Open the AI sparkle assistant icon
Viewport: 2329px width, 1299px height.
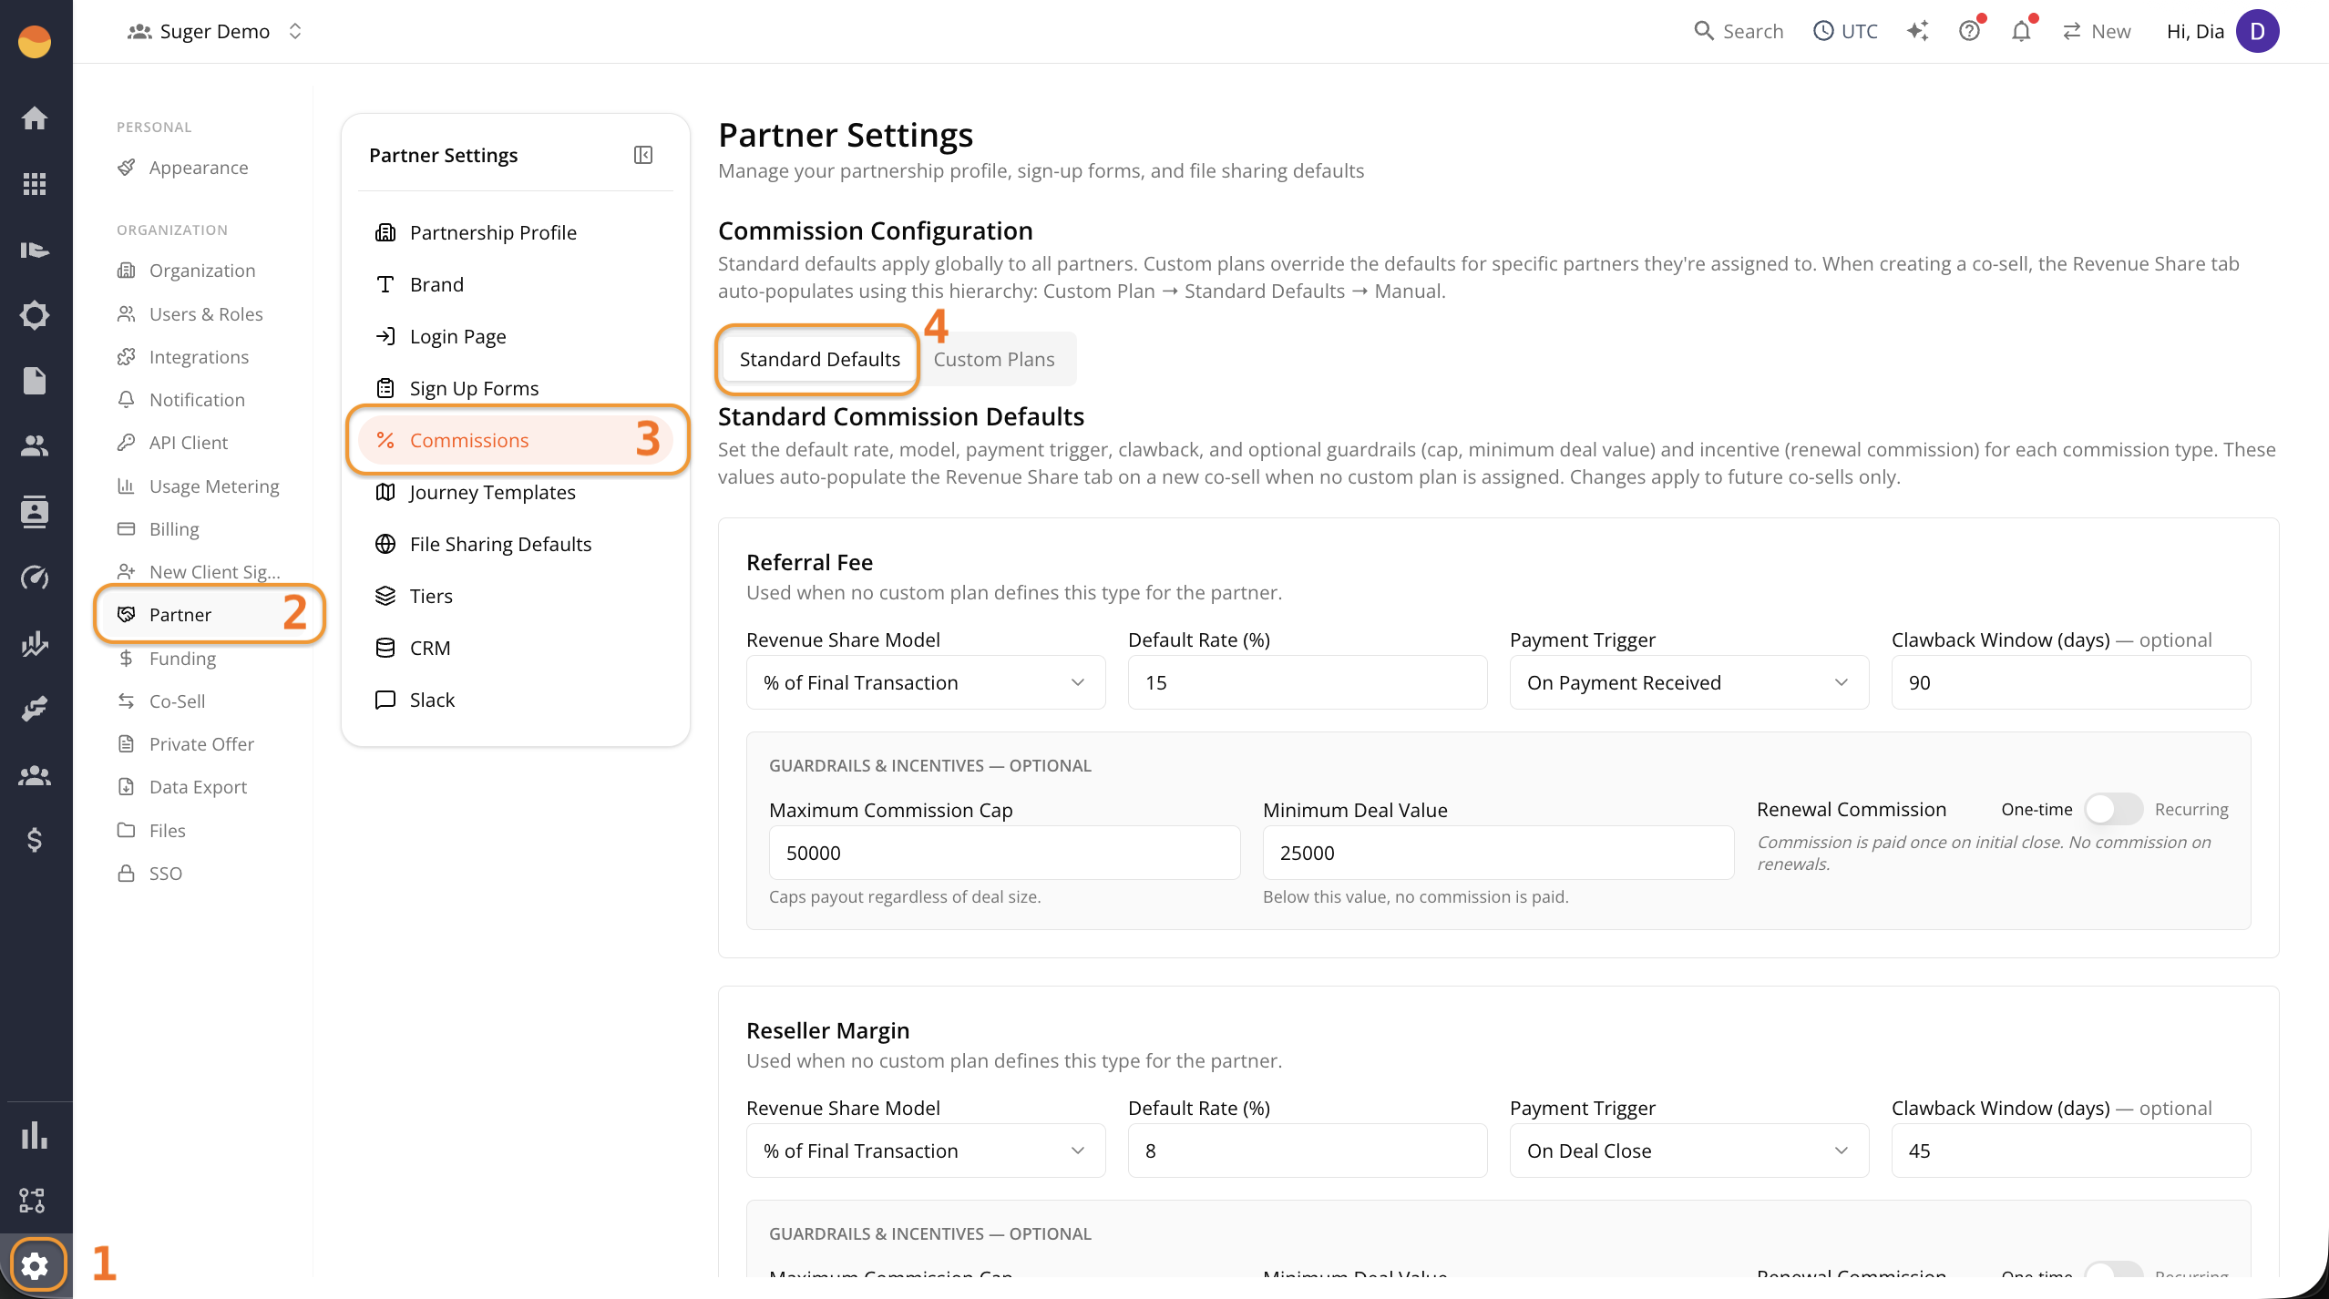pos(1918,31)
